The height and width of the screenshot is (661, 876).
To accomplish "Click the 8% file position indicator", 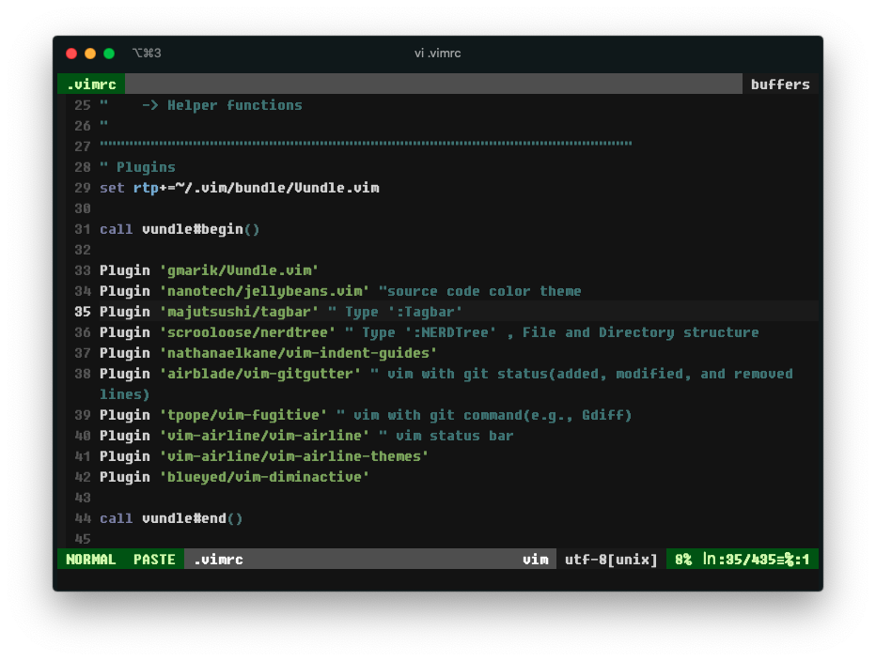I will coord(682,560).
